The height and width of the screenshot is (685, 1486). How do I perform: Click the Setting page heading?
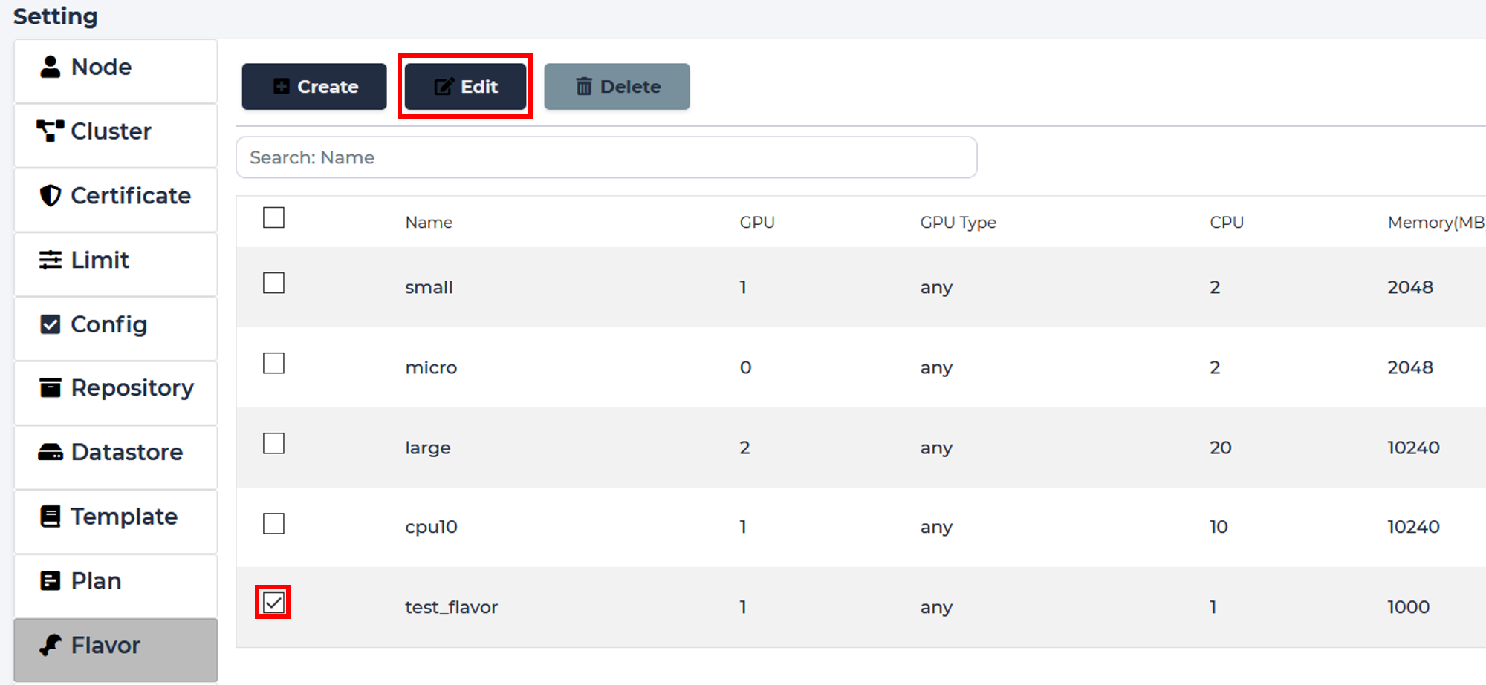pos(55,16)
